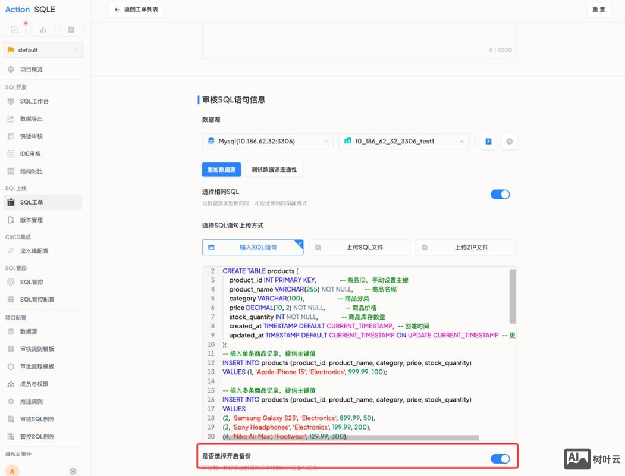
Task: Open the bar chart statistics icon
Action: coord(43,30)
